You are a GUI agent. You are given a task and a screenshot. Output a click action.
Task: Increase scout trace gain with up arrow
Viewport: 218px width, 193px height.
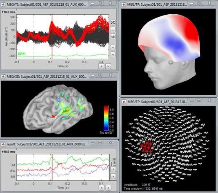pyautogui.click(x=113, y=169)
